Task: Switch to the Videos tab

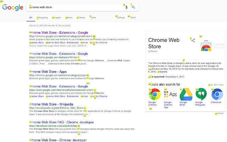Action: click(81, 17)
